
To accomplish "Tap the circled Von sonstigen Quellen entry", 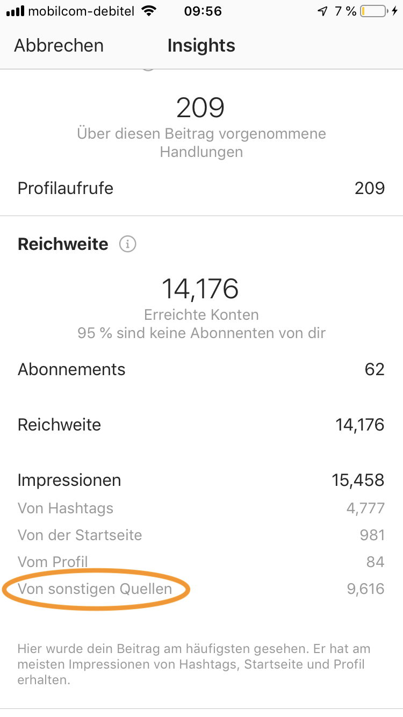I will point(95,589).
